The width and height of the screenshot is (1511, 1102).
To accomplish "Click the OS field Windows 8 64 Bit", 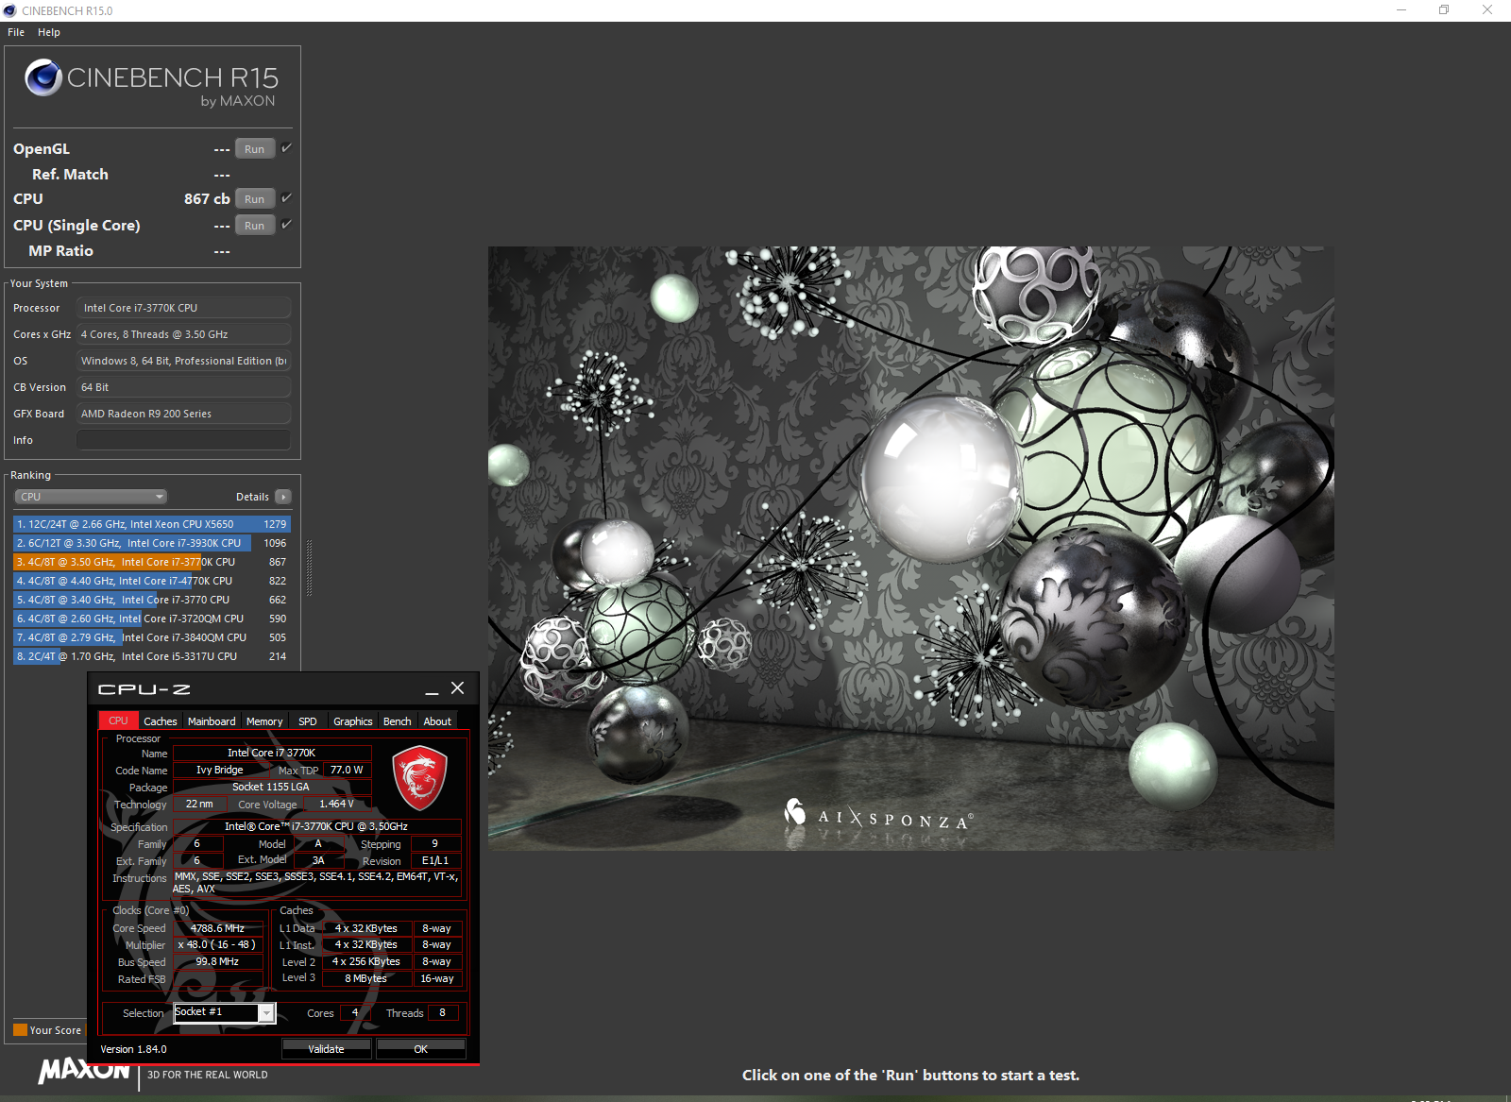I will [x=183, y=361].
